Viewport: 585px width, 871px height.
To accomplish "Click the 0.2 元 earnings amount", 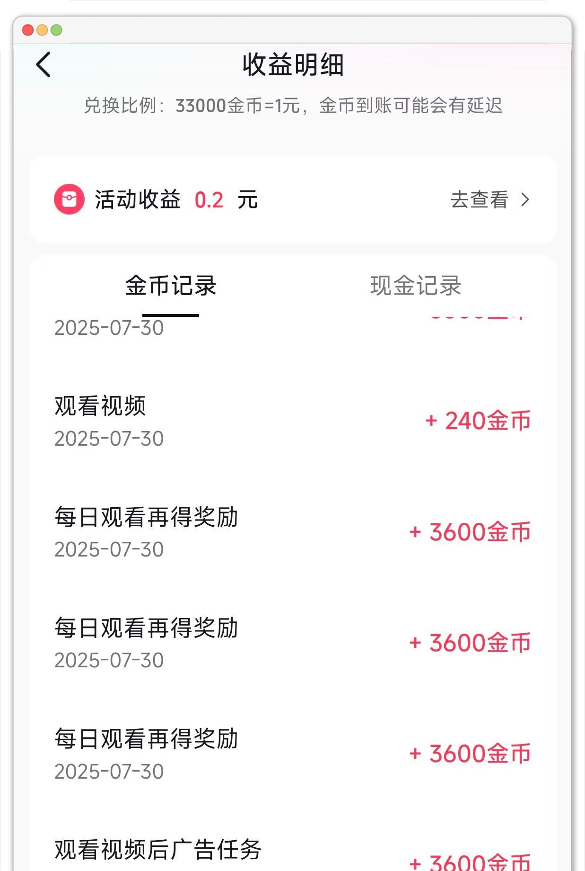I will point(226,200).
